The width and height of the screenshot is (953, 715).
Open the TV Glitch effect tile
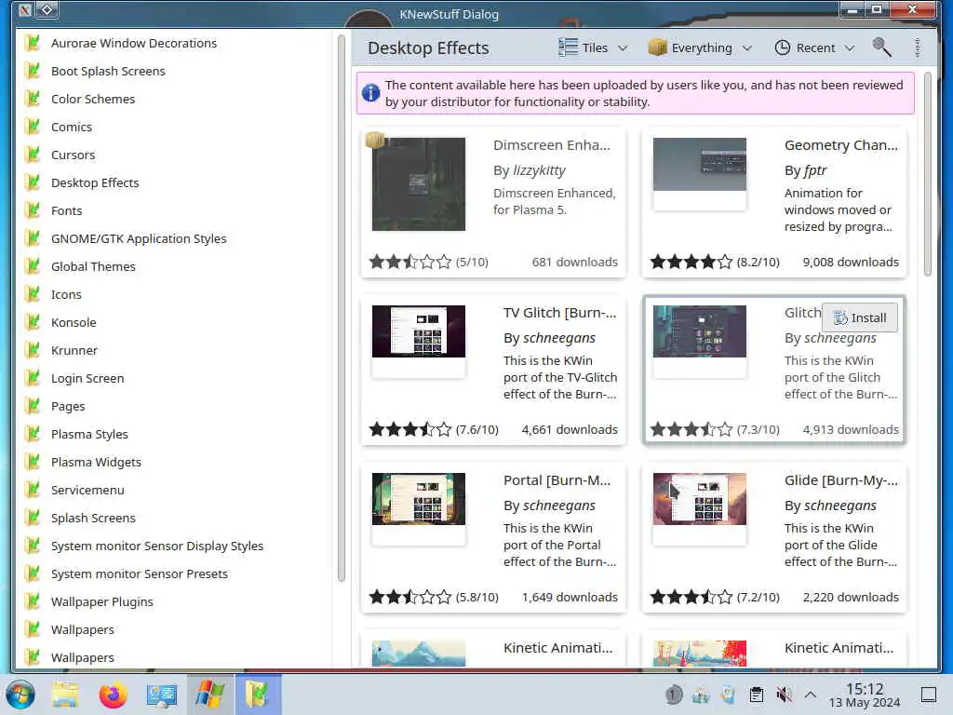[493, 371]
